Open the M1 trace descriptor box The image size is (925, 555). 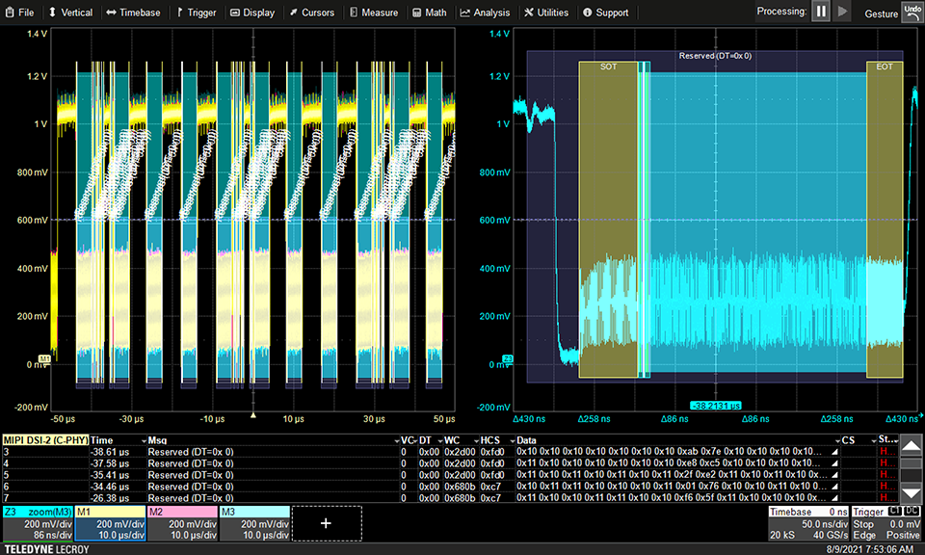coord(110,523)
